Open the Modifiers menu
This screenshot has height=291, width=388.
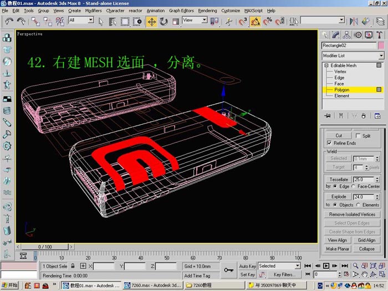point(93,11)
